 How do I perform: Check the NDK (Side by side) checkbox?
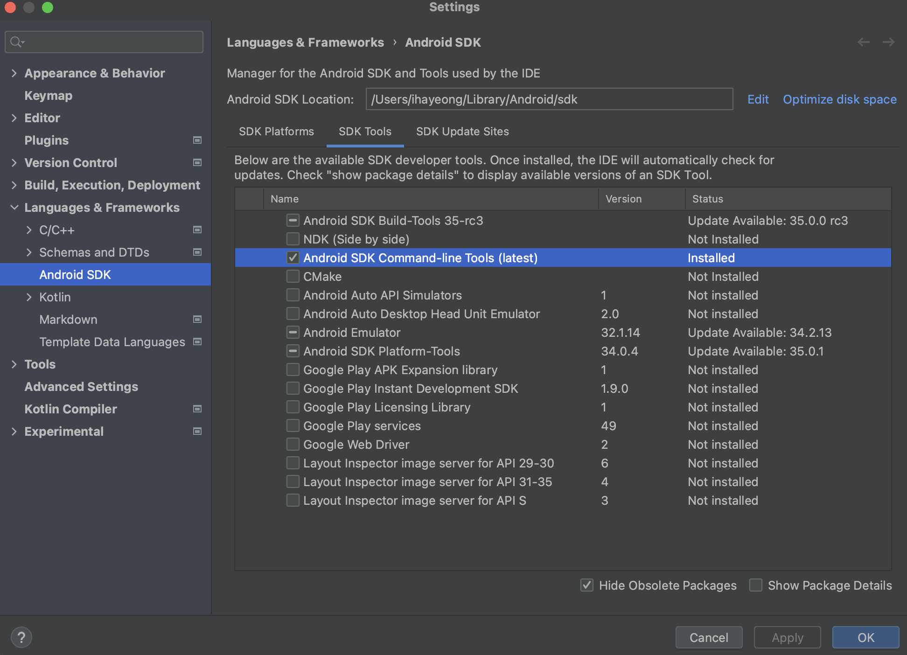point(293,239)
